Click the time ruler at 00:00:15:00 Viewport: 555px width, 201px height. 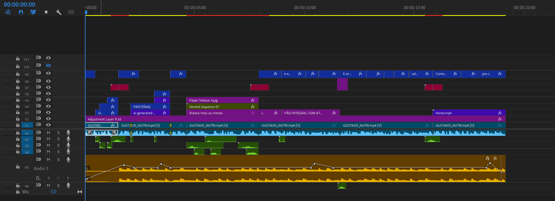point(414,8)
